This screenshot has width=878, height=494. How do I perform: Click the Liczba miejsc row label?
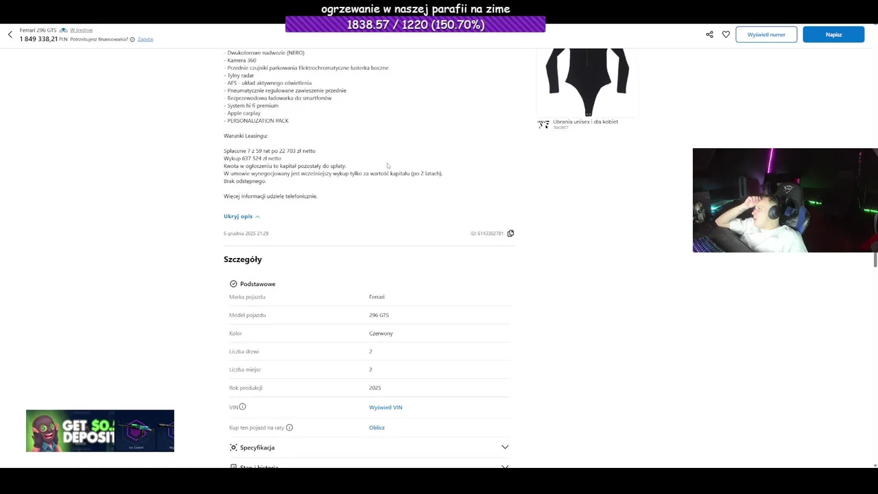[x=245, y=370]
